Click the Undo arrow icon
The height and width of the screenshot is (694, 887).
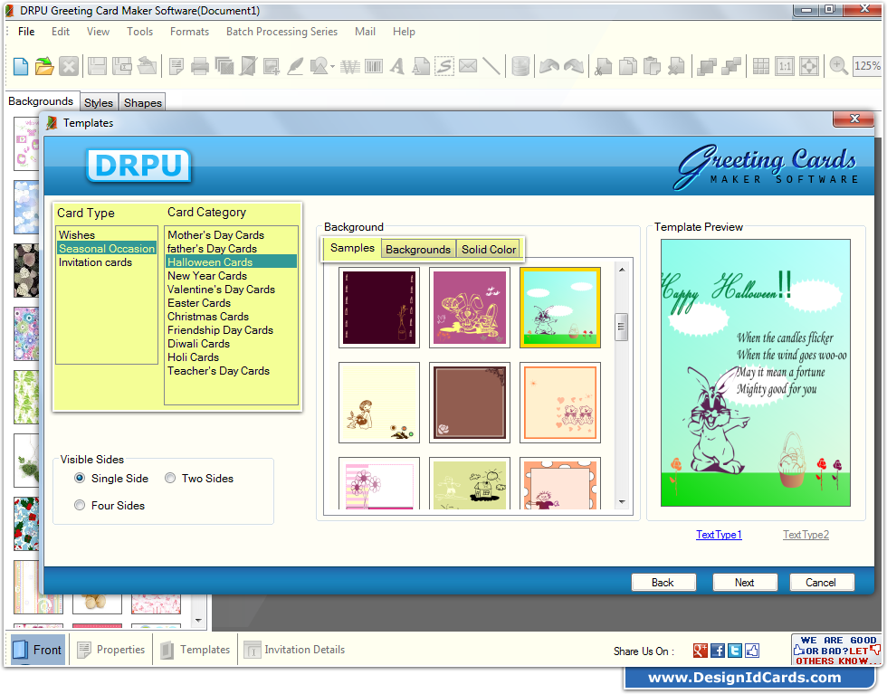[x=549, y=67]
